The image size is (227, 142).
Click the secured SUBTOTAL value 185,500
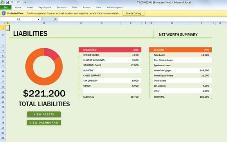204,97
